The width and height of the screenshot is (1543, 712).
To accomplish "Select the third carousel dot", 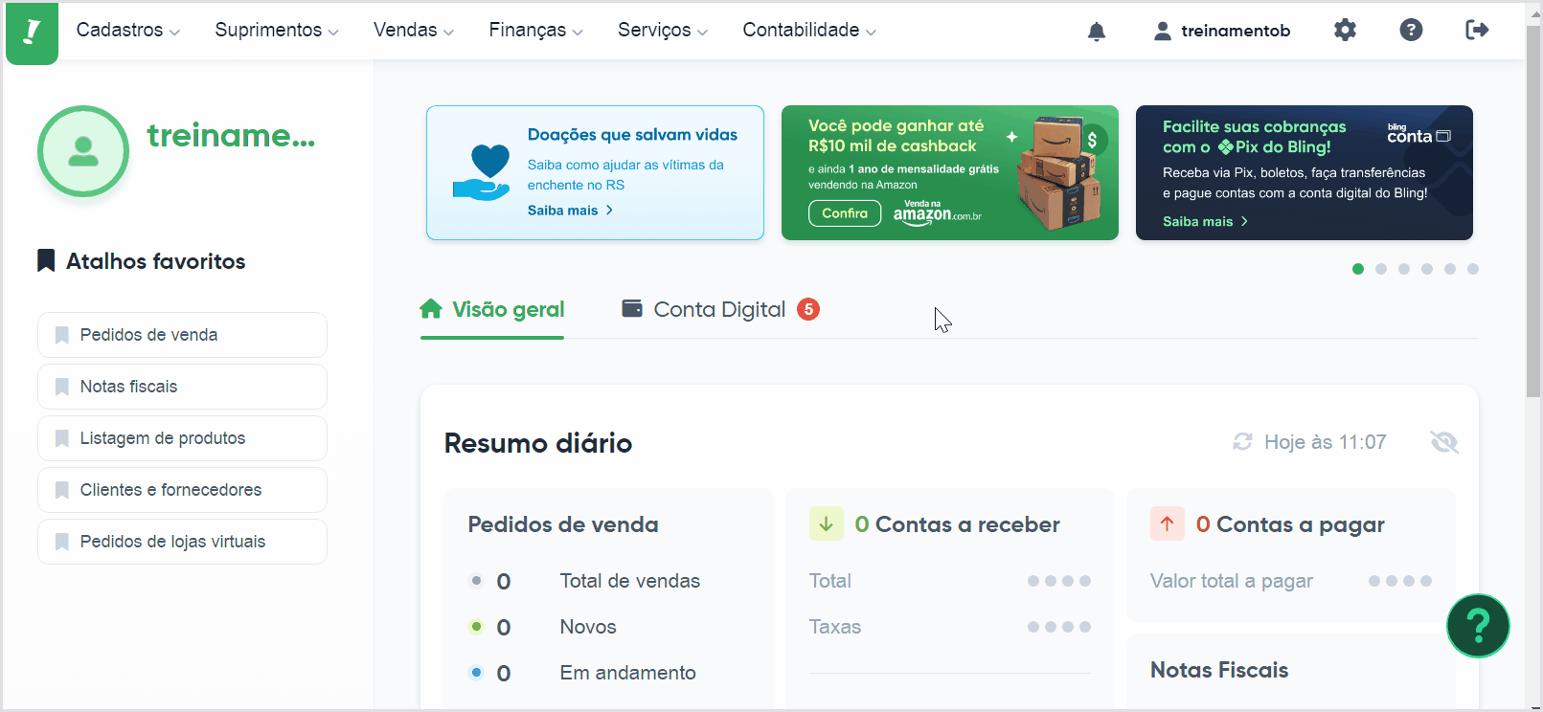I will coord(1404,269).
